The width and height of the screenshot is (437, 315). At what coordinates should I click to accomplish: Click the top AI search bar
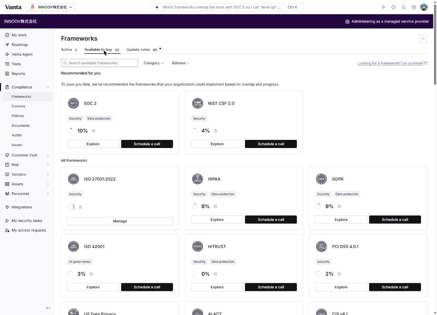[x=227, y=7]
